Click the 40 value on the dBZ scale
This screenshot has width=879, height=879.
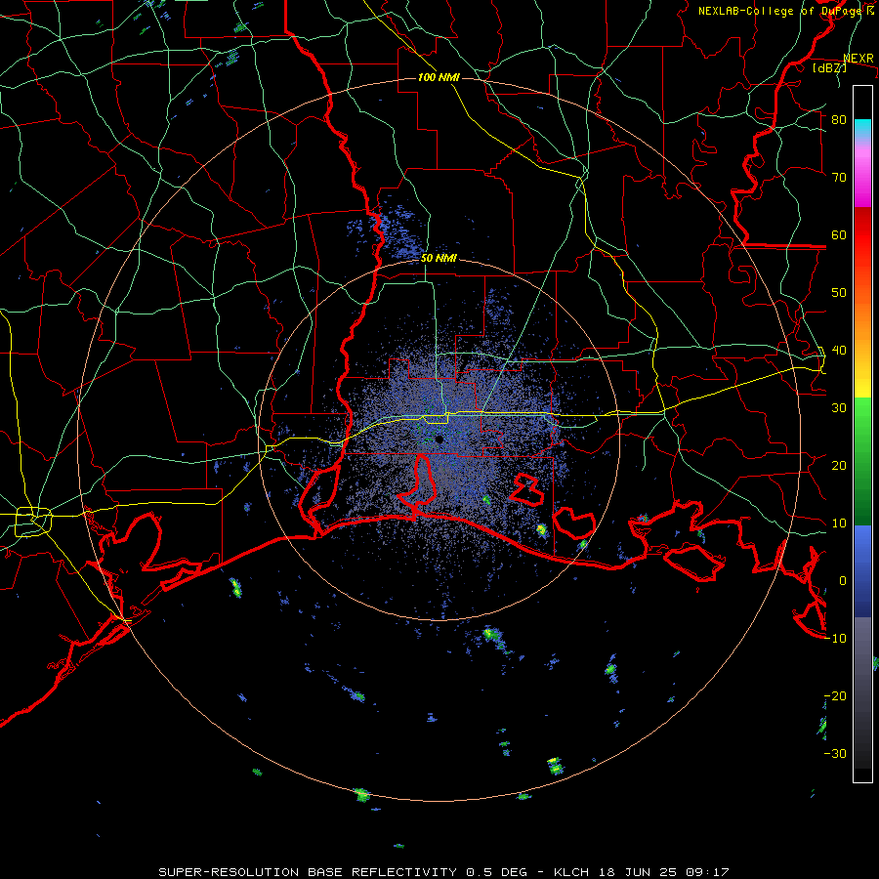click(x=839, y=351)
